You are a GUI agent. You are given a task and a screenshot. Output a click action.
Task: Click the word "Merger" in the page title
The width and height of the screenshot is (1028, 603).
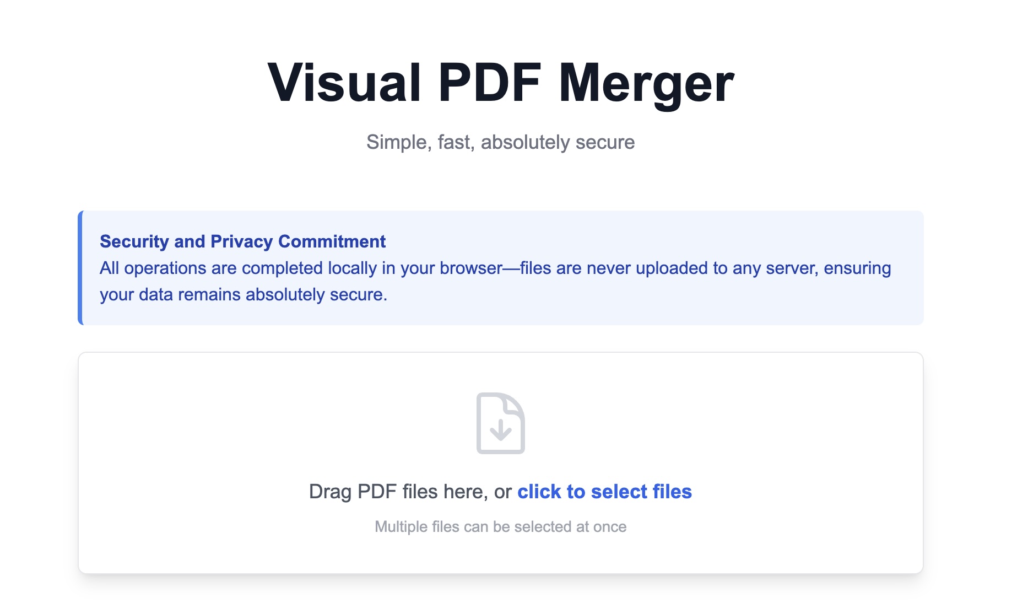click(646, 83)
